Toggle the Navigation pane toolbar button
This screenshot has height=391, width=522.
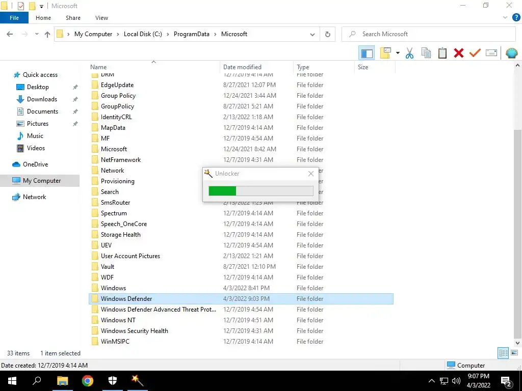[x=367, y=53]
